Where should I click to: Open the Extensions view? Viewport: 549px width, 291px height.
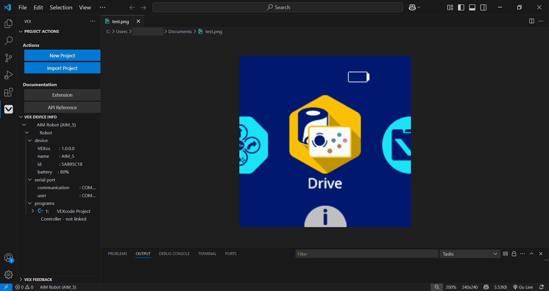(x=8, y=92)
